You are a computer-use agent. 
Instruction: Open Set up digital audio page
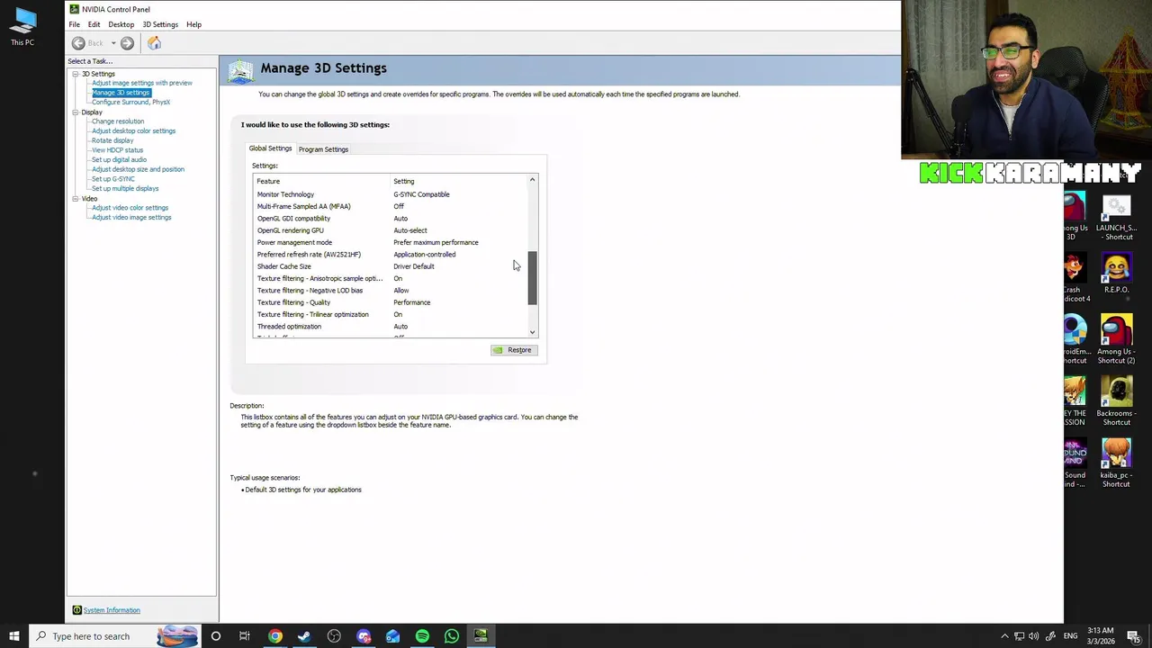coord(119,159)
